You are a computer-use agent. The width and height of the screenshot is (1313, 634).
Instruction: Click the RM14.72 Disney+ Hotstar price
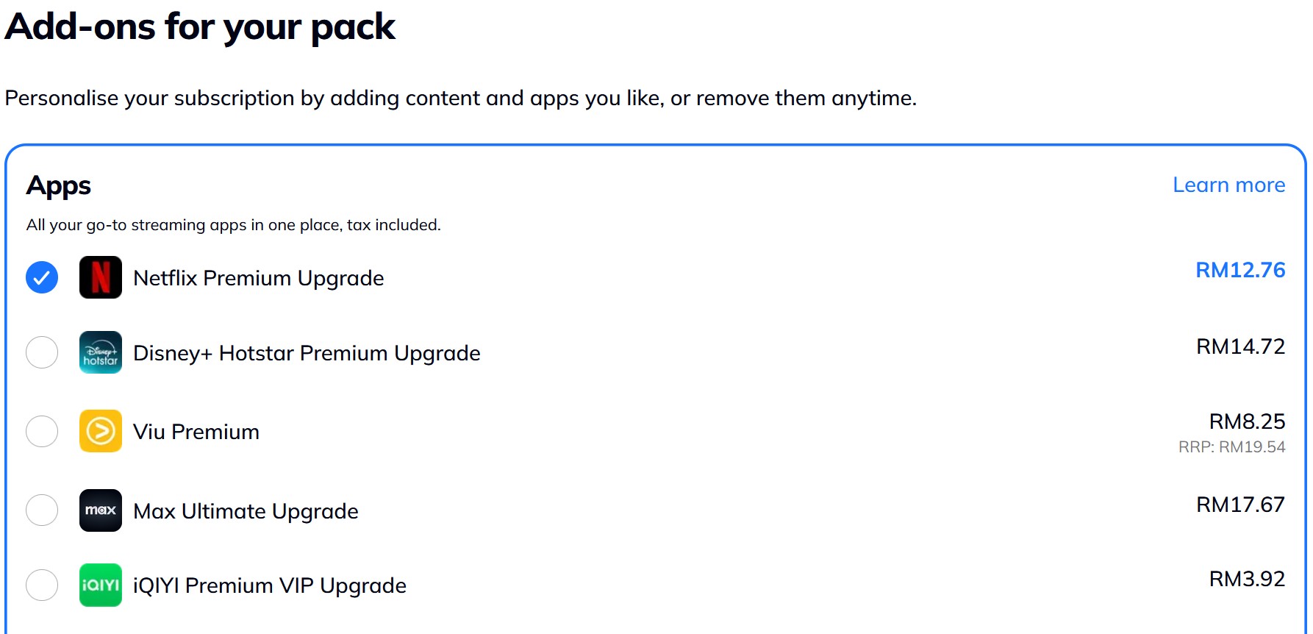(1240, 346)
